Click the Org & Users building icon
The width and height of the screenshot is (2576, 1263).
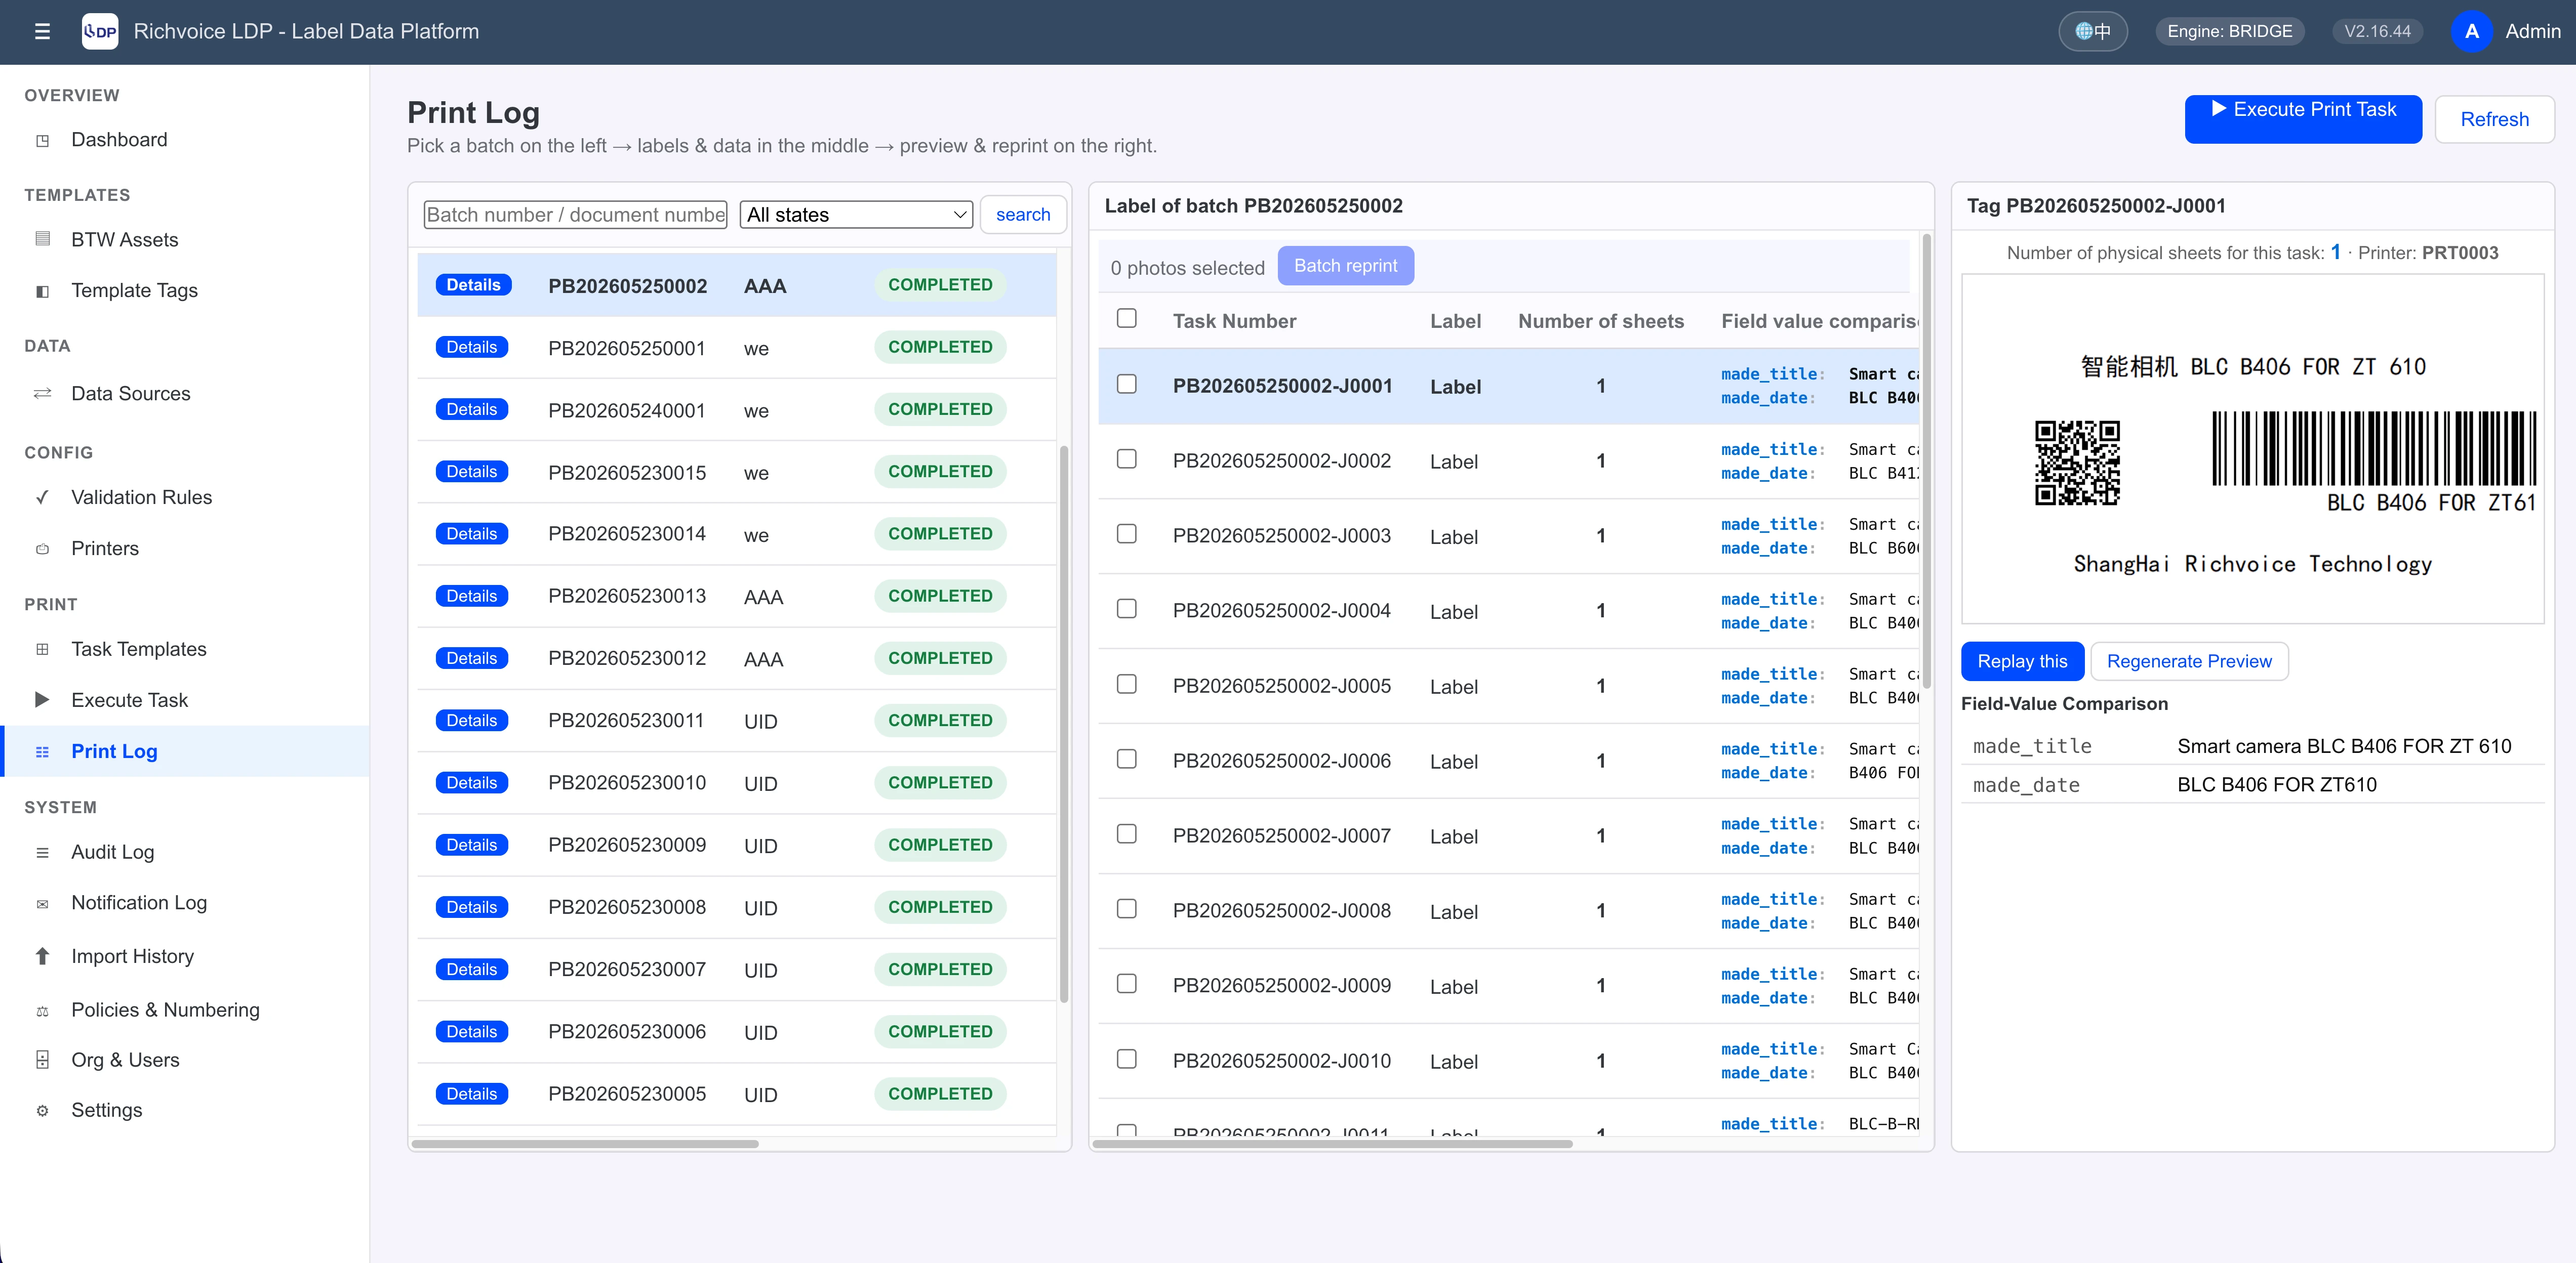[42, 1060]
